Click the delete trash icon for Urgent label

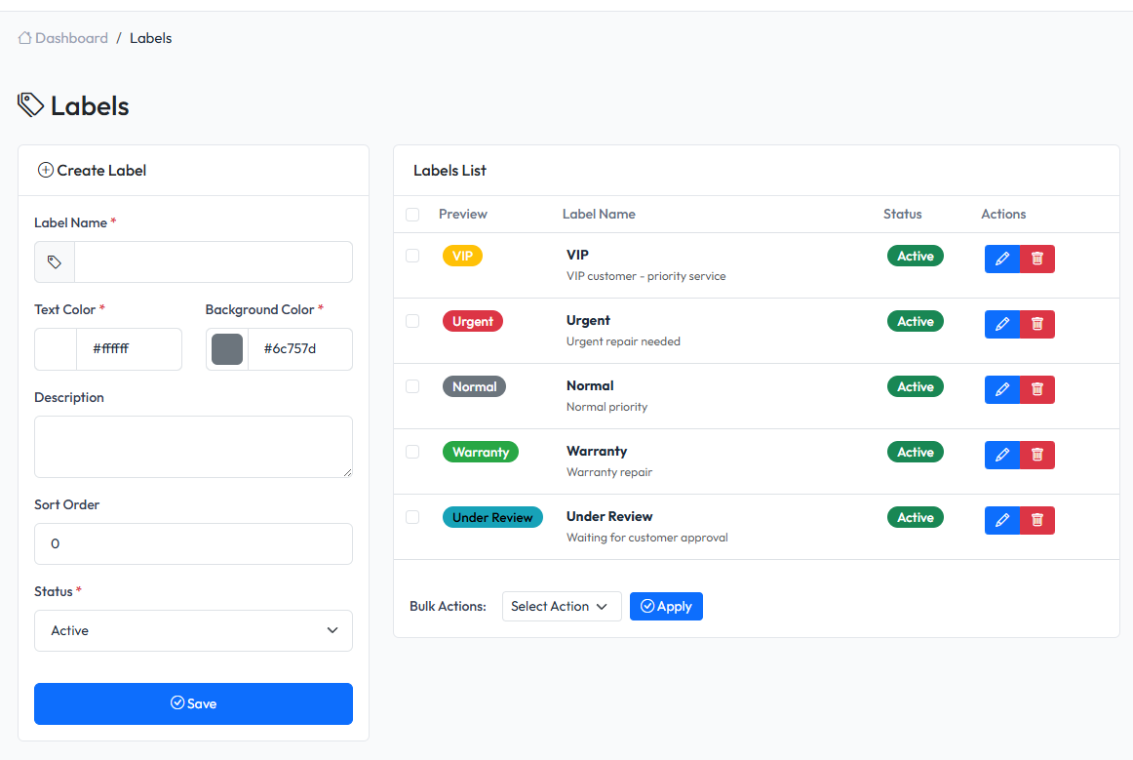tap(1036, 324)
